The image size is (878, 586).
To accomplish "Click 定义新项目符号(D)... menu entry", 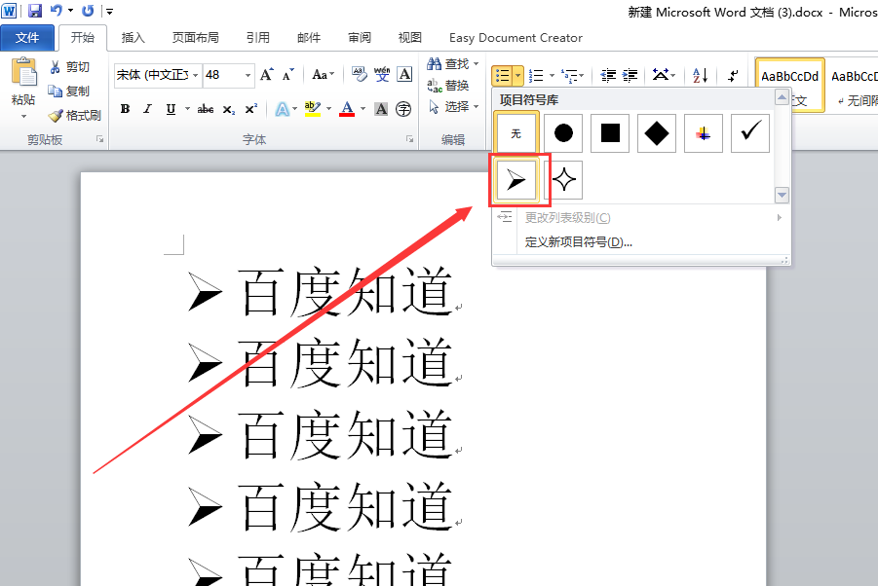I will (579, 242).
